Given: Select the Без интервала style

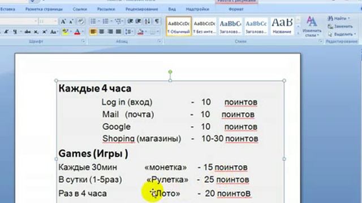Looking at the screenshot, I should tap(205, 27).
